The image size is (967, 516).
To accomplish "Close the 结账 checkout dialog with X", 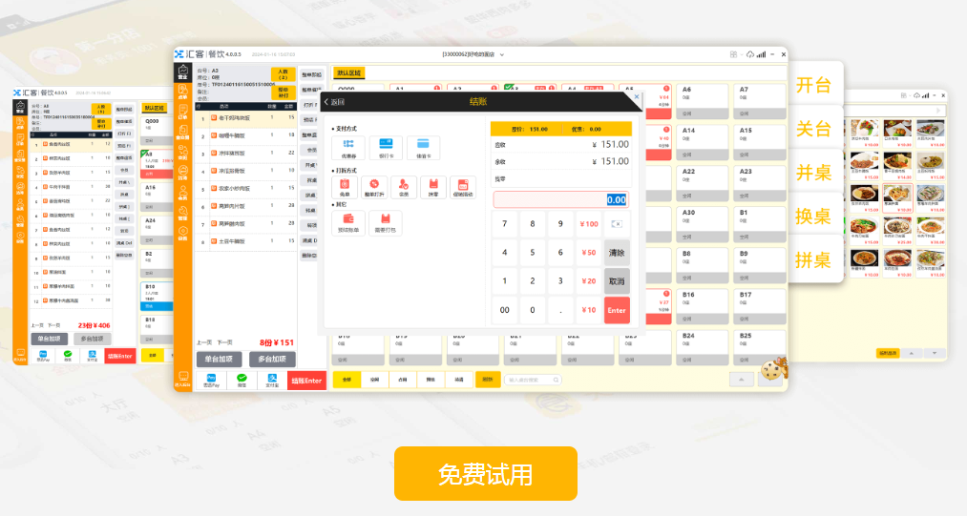I will tap(637, 97).
